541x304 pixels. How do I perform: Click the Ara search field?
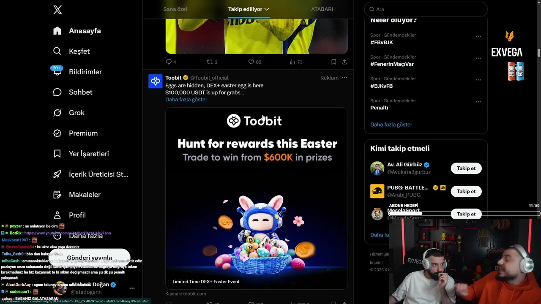pos(426,9)
